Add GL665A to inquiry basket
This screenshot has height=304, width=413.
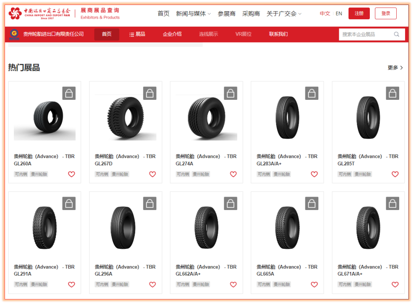[312, 203]
